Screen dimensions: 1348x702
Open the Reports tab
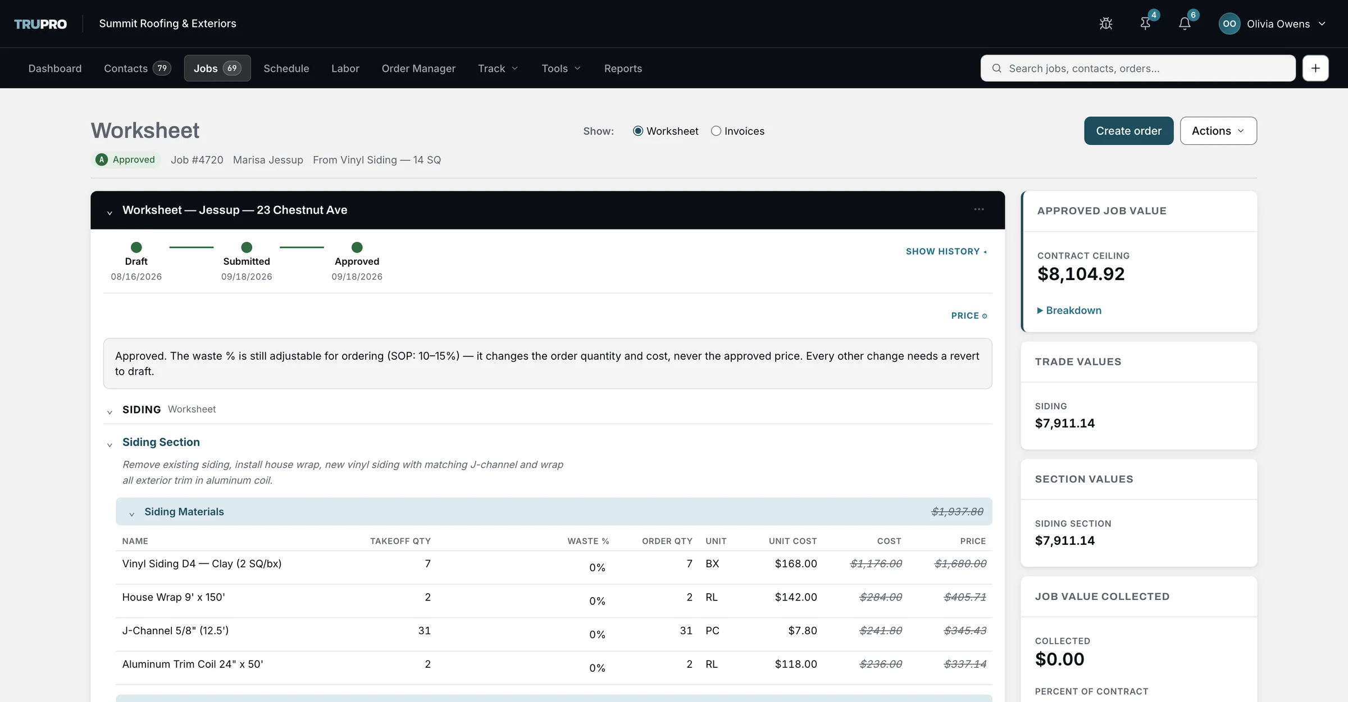click(623, 68)
